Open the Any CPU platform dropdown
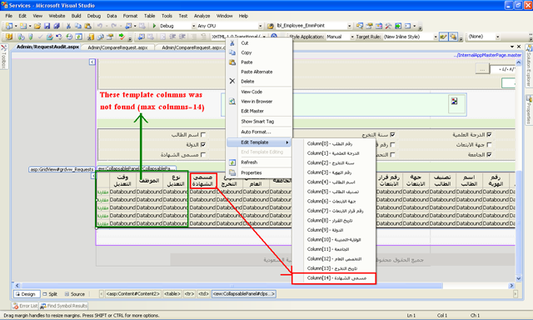Image resolution: width=533 pixels, height=320 pixels. pos(260,26)
